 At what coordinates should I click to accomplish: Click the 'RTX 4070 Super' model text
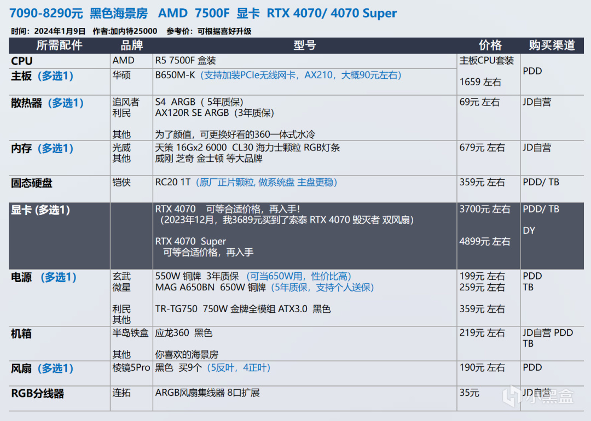(x=191, y=241)
